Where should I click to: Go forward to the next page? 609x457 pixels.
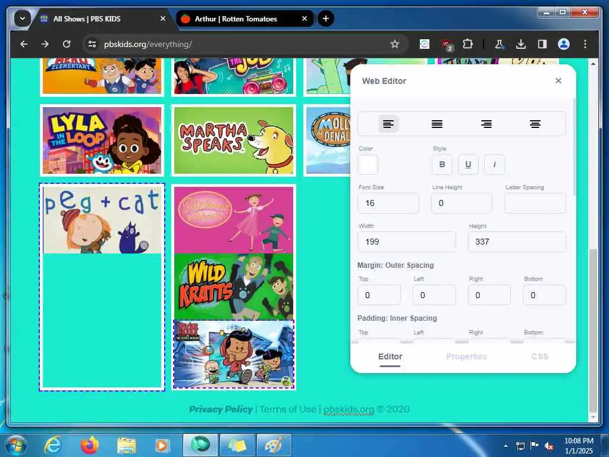point(45,44)
